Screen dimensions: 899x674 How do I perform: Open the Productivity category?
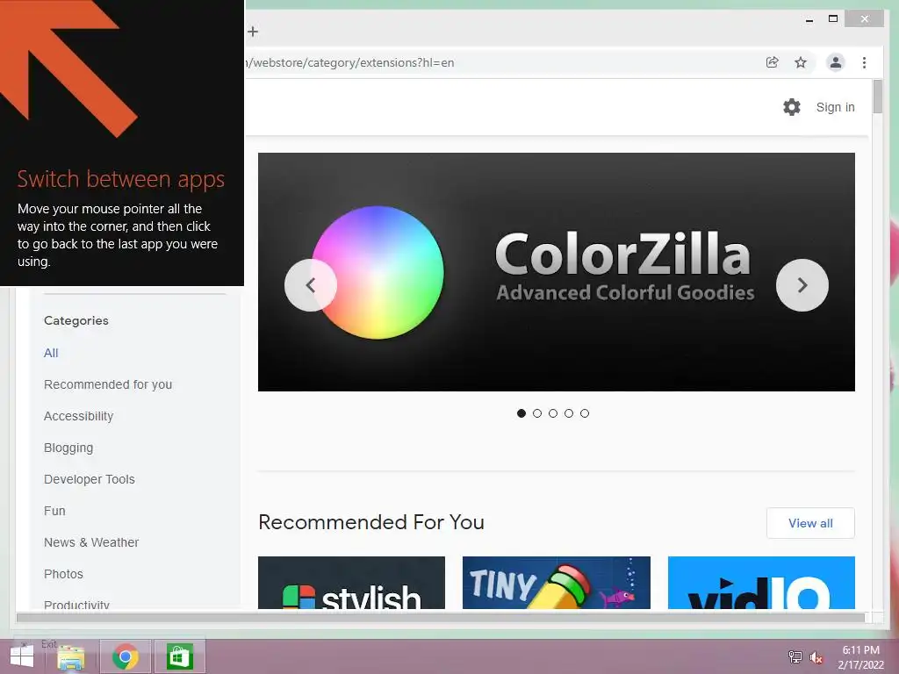[x=77, y=604]
